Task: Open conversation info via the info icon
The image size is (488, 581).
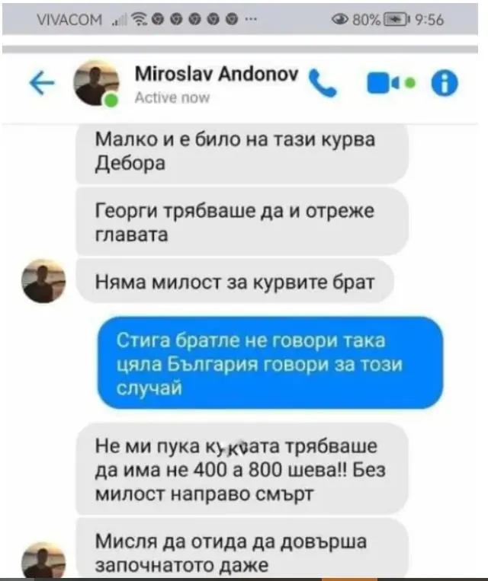Action: [445, 83]
